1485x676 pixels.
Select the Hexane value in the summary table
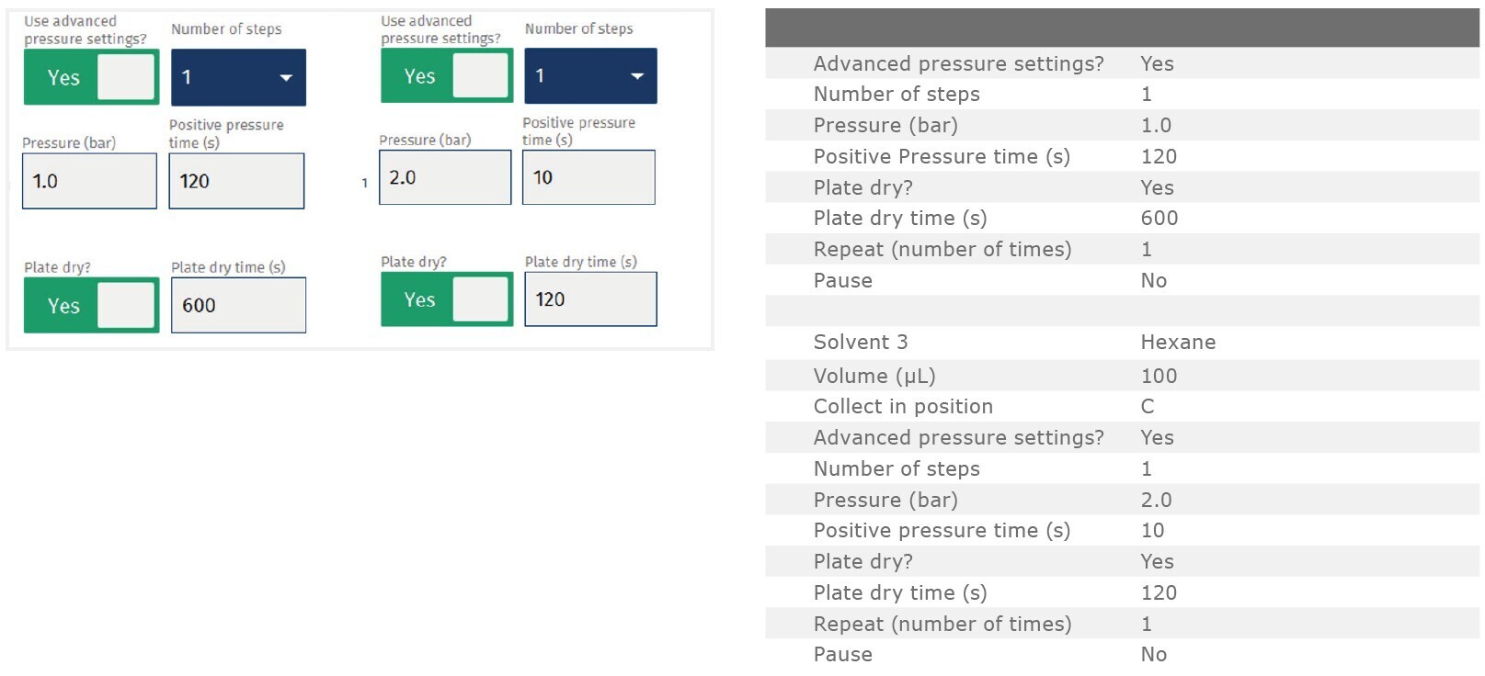1178,343
